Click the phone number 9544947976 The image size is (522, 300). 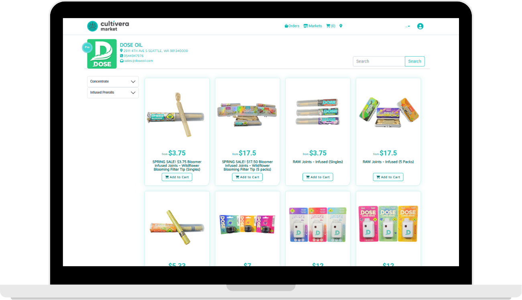133,56
